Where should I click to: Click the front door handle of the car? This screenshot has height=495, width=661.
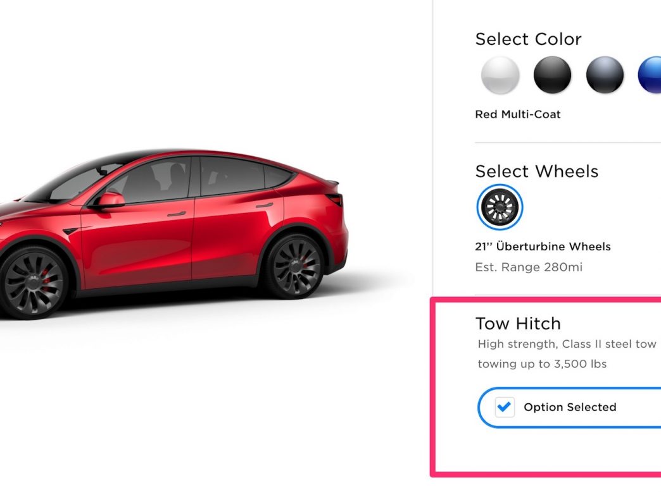(x=176, y=214)
